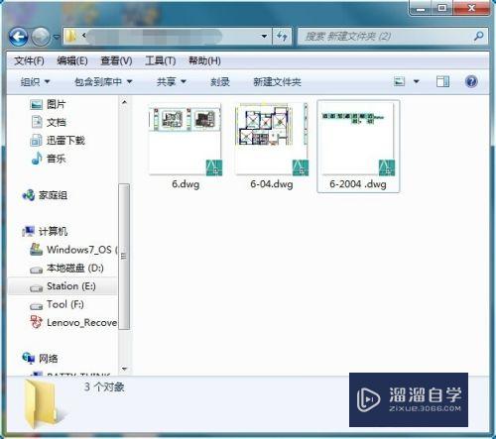Expand the address bar history dropdown
The width and height of the screenshot is (496, 439).
click(x=264, y=36)
